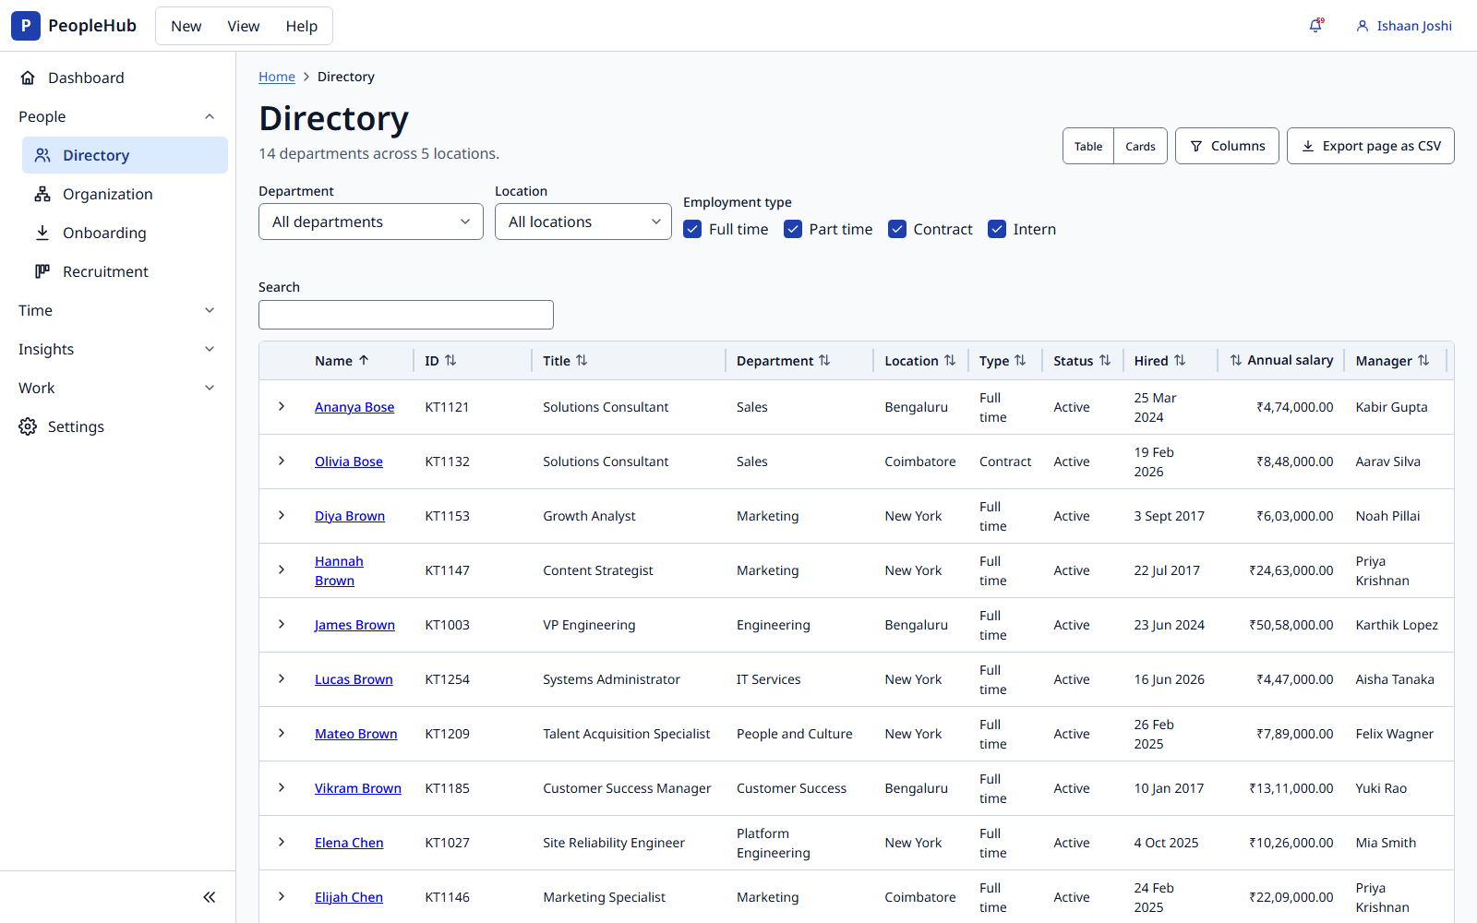Sort by Hired column arrows

click(1180, 361)
